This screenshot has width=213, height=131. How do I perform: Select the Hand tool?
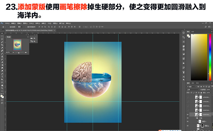(2, 85)
